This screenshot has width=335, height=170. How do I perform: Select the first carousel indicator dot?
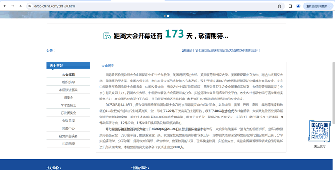click(165, 16)
